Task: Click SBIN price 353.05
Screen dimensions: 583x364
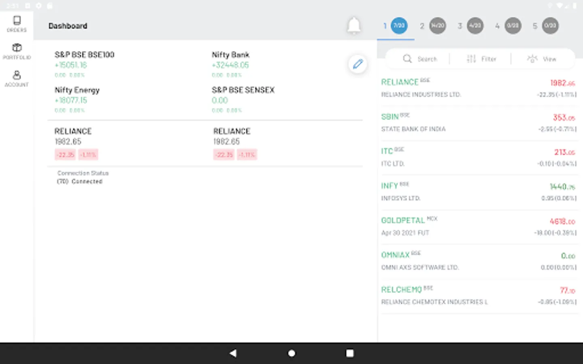Action: click(x=564, y=118)
